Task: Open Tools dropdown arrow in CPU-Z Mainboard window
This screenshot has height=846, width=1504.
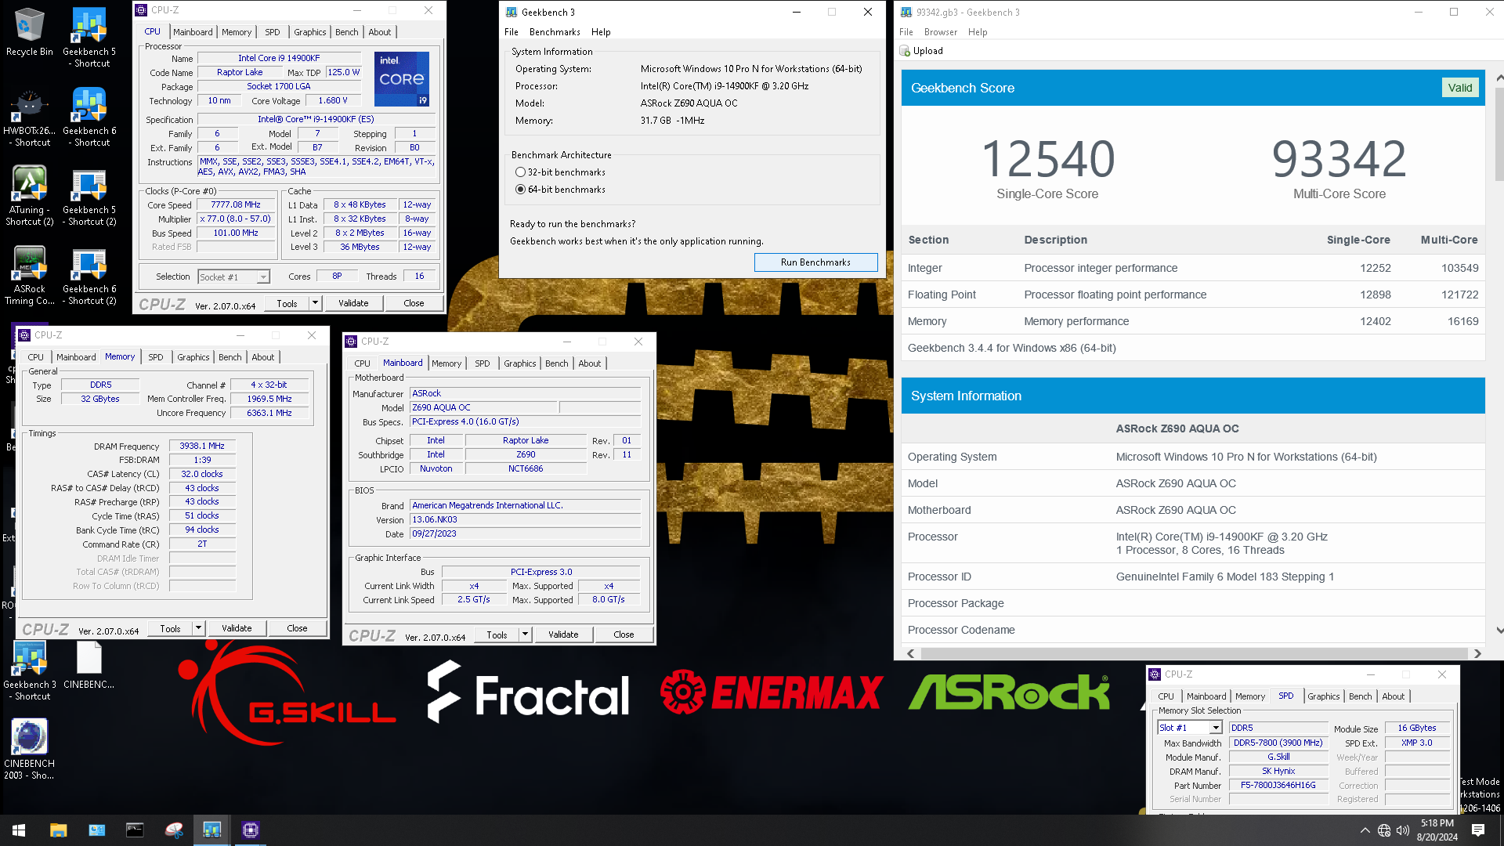Action: [525, 634]
